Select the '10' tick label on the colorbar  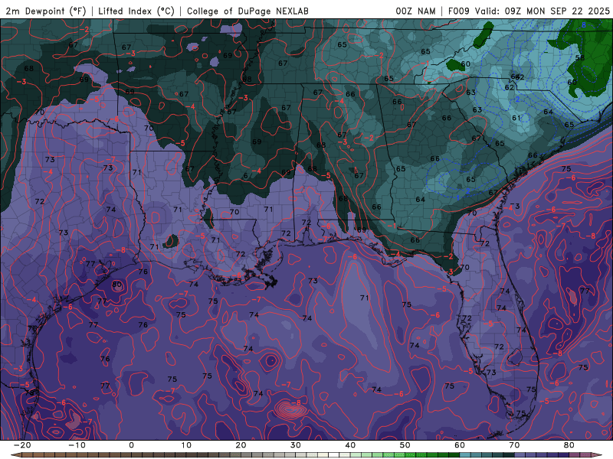click(x=186, y=445)
